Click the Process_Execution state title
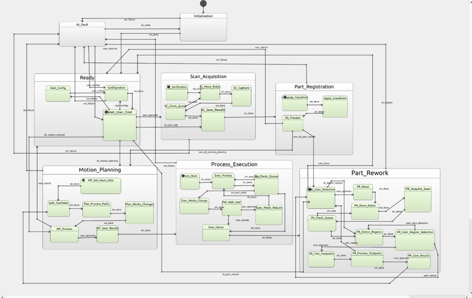 point(234,164)
